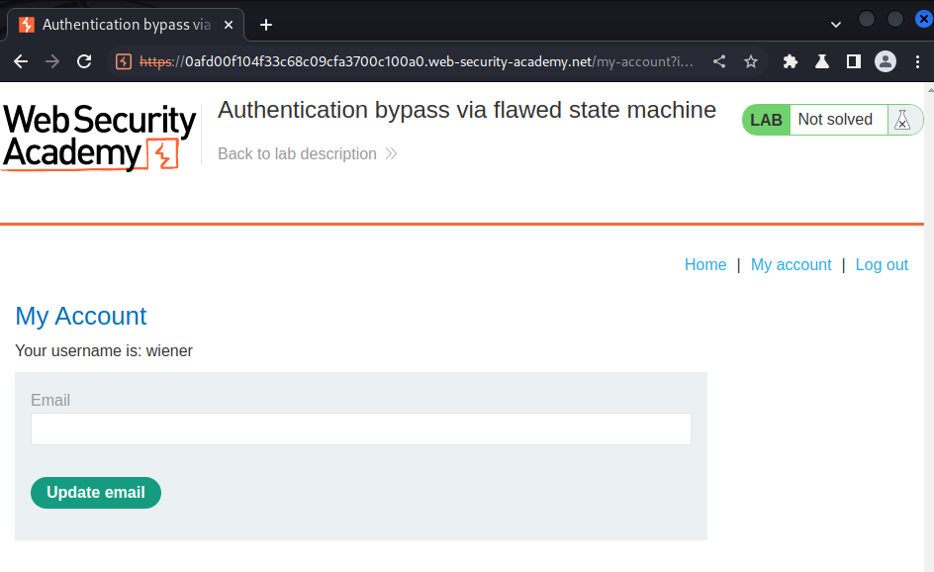
Task: Go to the Home link
Action: [x=705, y=264]
